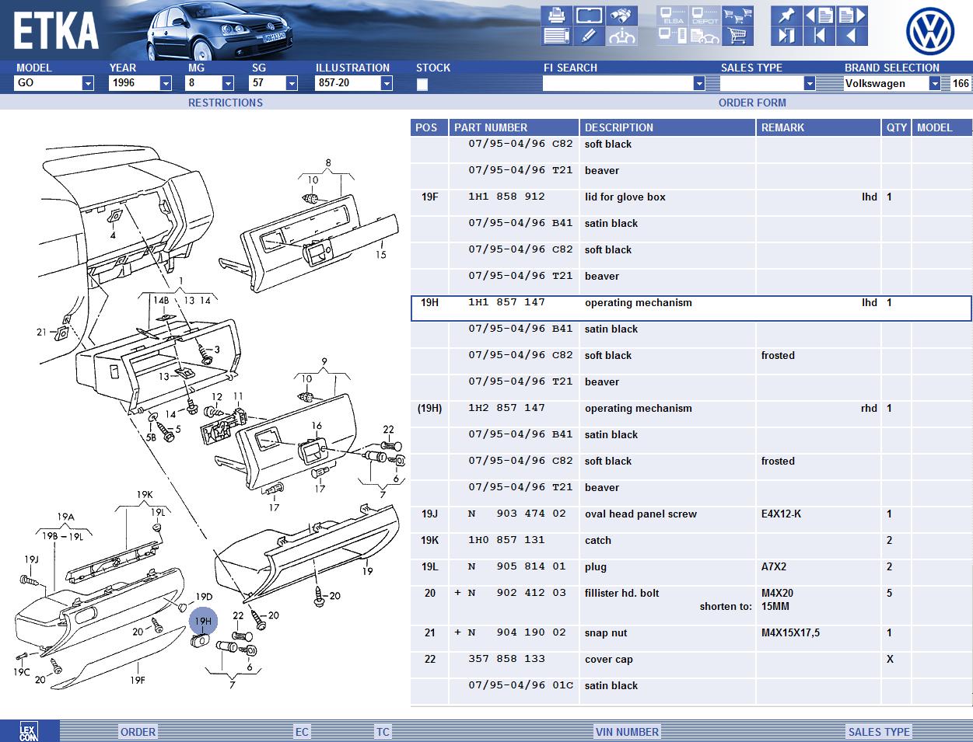This screenshot has height=742, width=973.
Task: Click the pushpin icon
Action: click(x=786, y=16)
